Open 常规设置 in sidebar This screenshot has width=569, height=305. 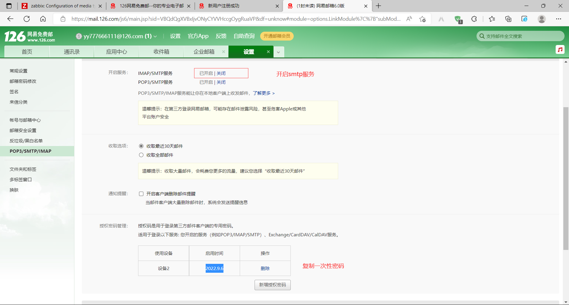pyautogui.click(x=18, y=71)
